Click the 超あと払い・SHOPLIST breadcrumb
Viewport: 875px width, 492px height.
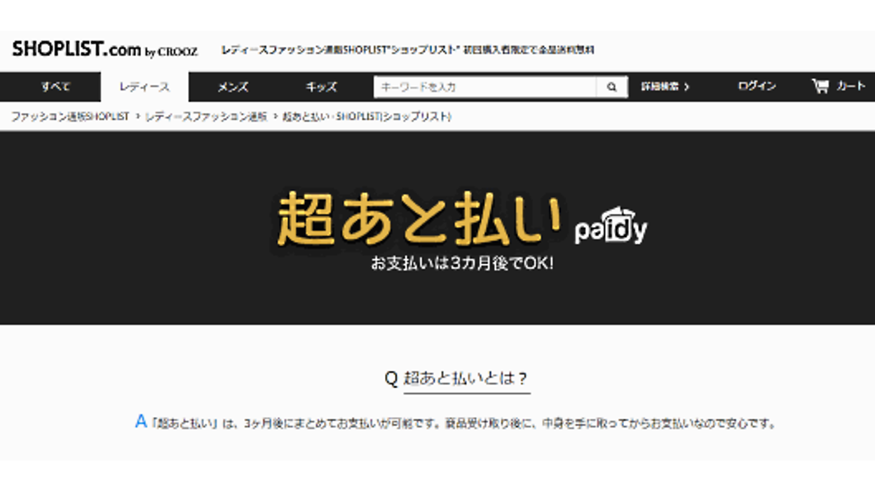[367, 116]
